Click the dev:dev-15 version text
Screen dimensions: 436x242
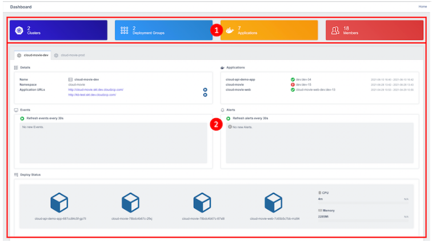(x=303, y=84)
